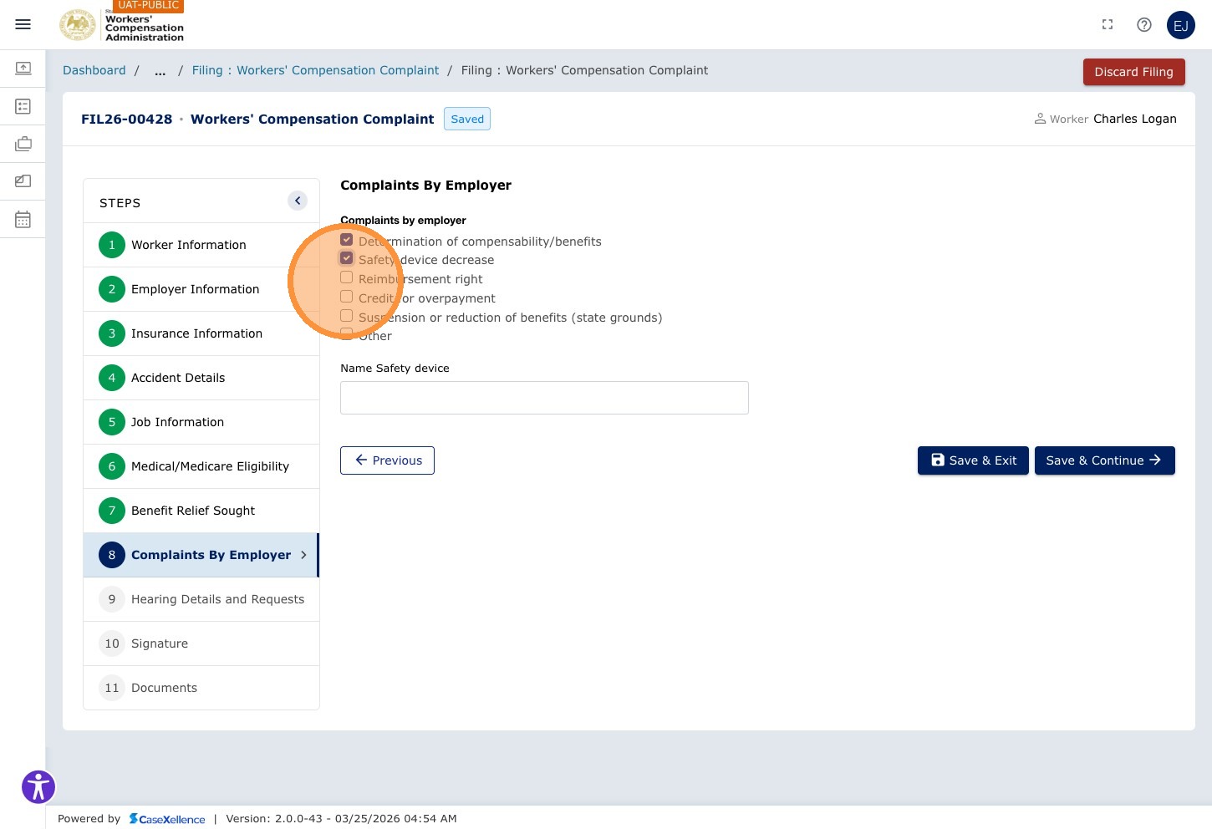
Task: Click the Previous button
Action: pos(387,460)
